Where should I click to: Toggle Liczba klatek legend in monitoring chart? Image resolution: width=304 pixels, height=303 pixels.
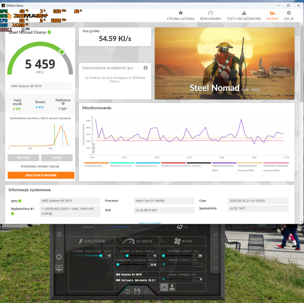(96, 165)
